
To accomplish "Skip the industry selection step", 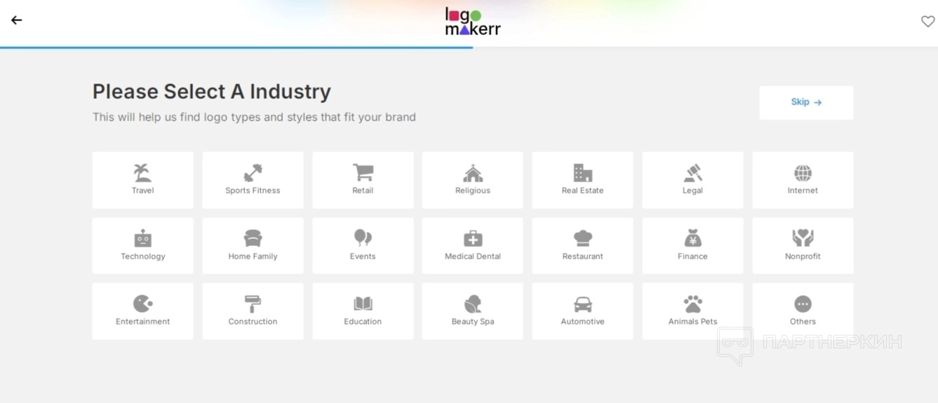I will (806, 102).
